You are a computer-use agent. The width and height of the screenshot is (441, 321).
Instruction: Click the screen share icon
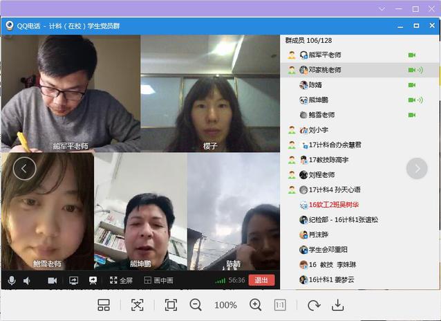tap(73, 280)
